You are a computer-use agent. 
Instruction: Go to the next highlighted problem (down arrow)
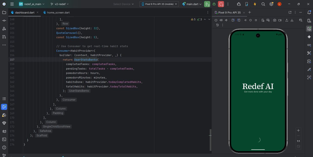(209, 19)
